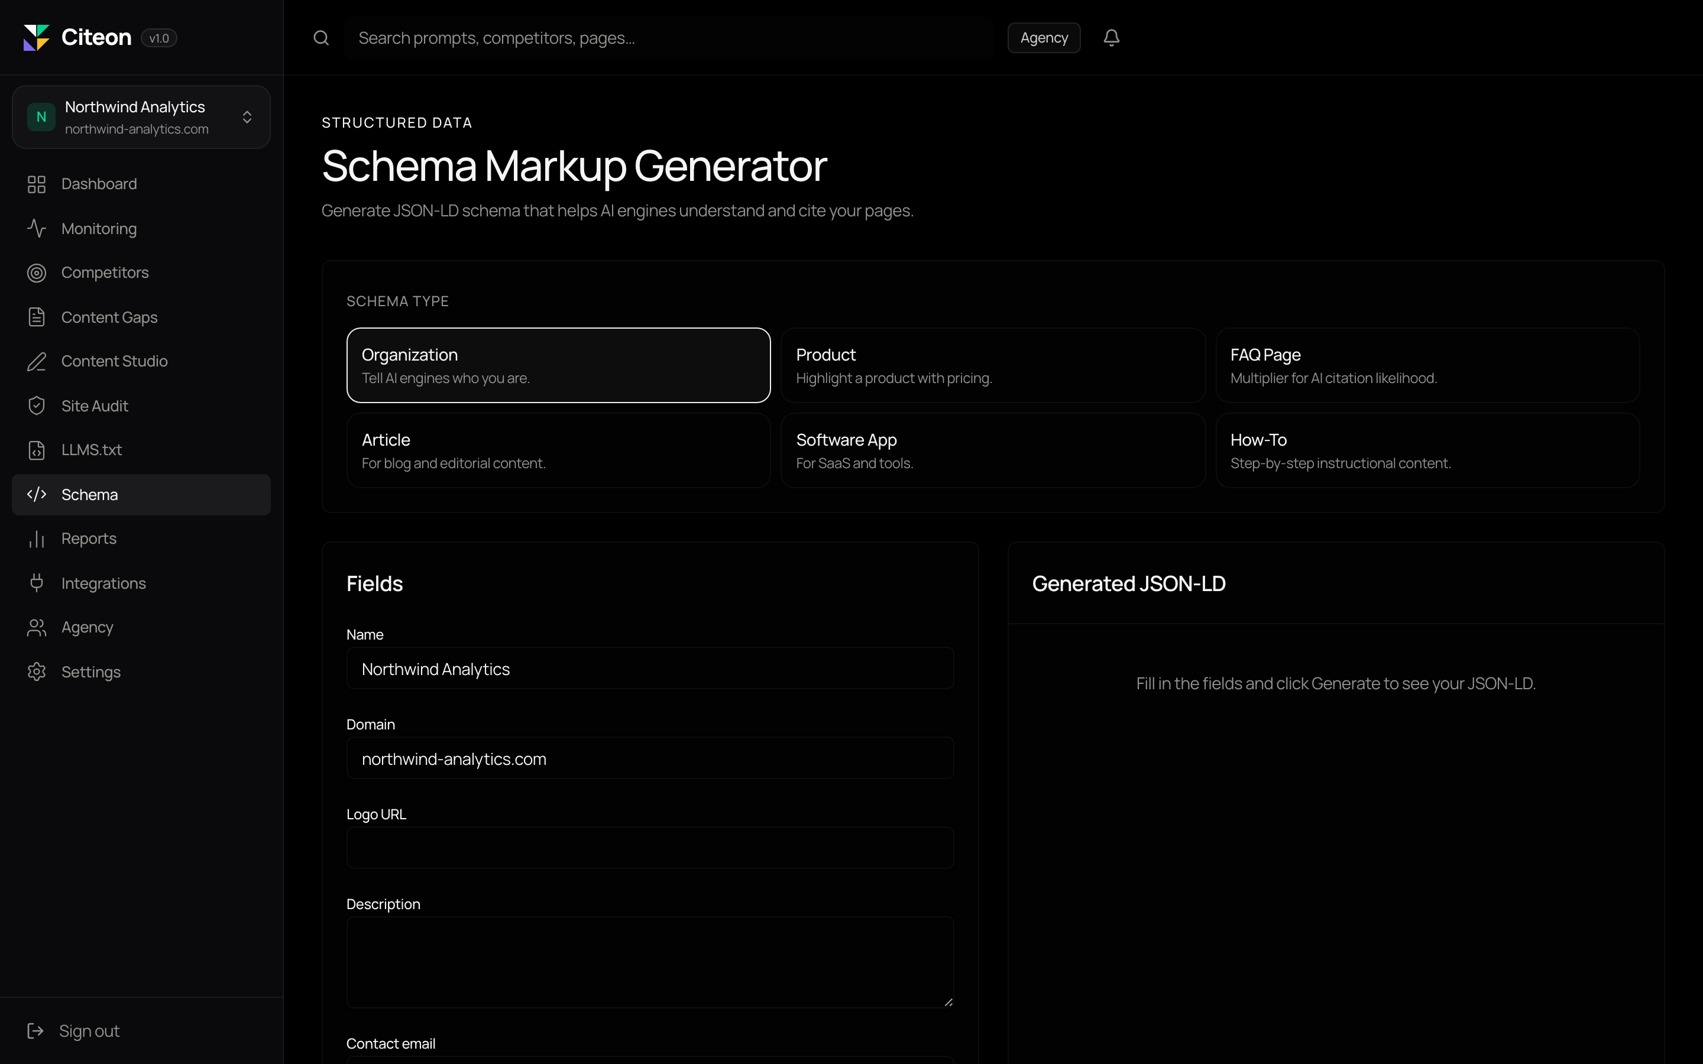
Task: Choose FAQ Page schema type
Action: (x=1428, y=365)
